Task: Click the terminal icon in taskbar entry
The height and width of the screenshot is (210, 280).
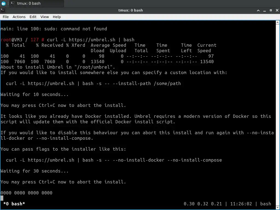Action: point(13,3)
